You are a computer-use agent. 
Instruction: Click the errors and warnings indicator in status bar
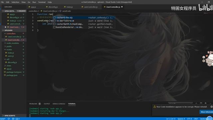(x=16, y=119)
